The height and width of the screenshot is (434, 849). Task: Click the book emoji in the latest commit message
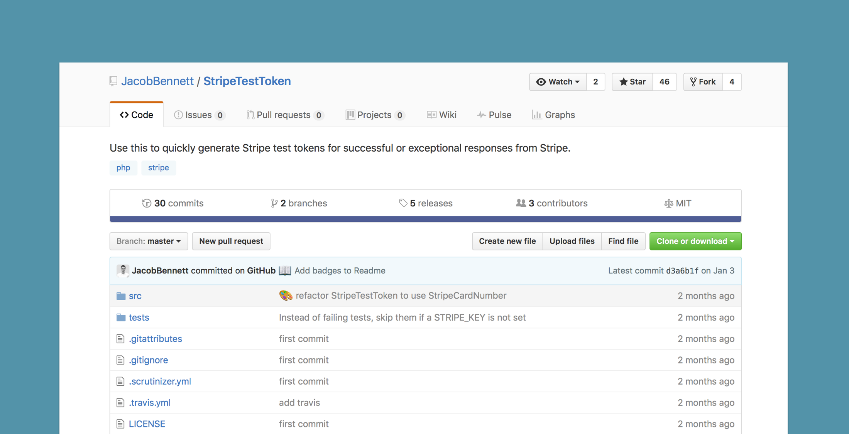[x=285, y=270]
